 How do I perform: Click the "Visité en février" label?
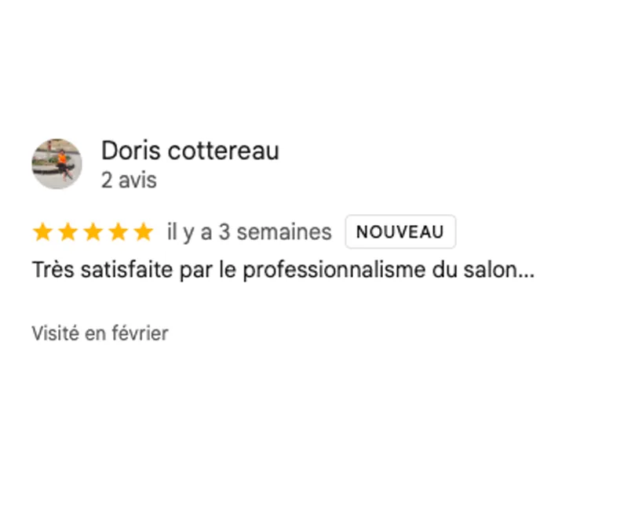point(100,333)
